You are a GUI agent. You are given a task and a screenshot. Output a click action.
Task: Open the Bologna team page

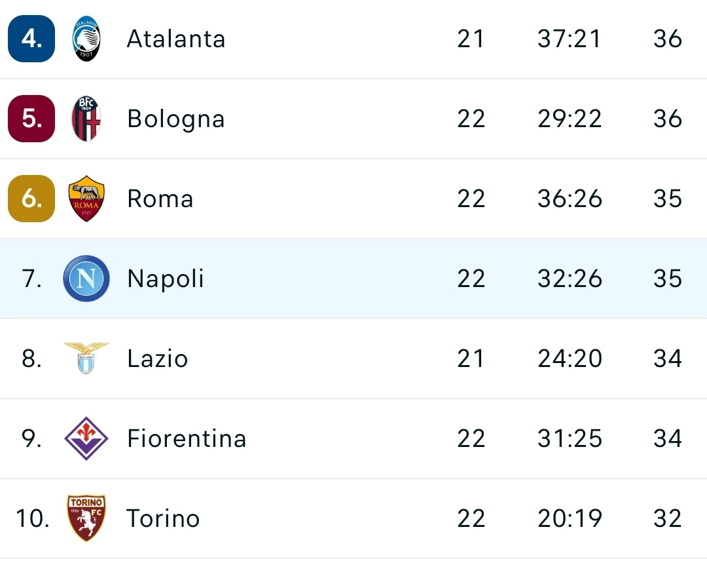tap(175, 119)
